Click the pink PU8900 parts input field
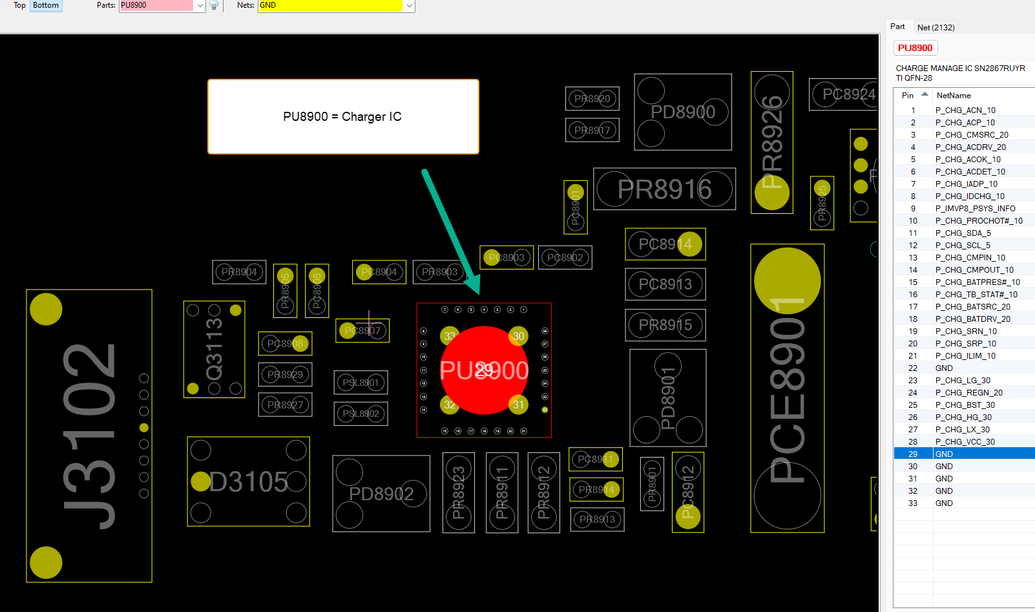The height and width of the screenshot is (612, 1035). 156,5
